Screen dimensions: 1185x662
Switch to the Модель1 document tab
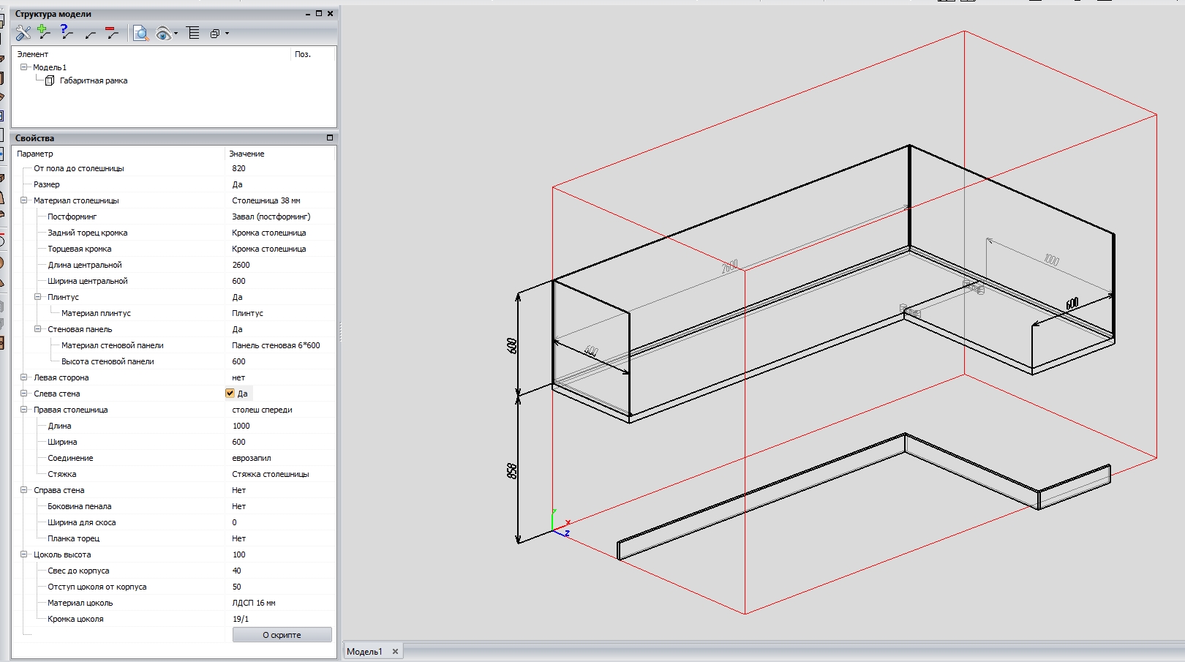point(364,652)
